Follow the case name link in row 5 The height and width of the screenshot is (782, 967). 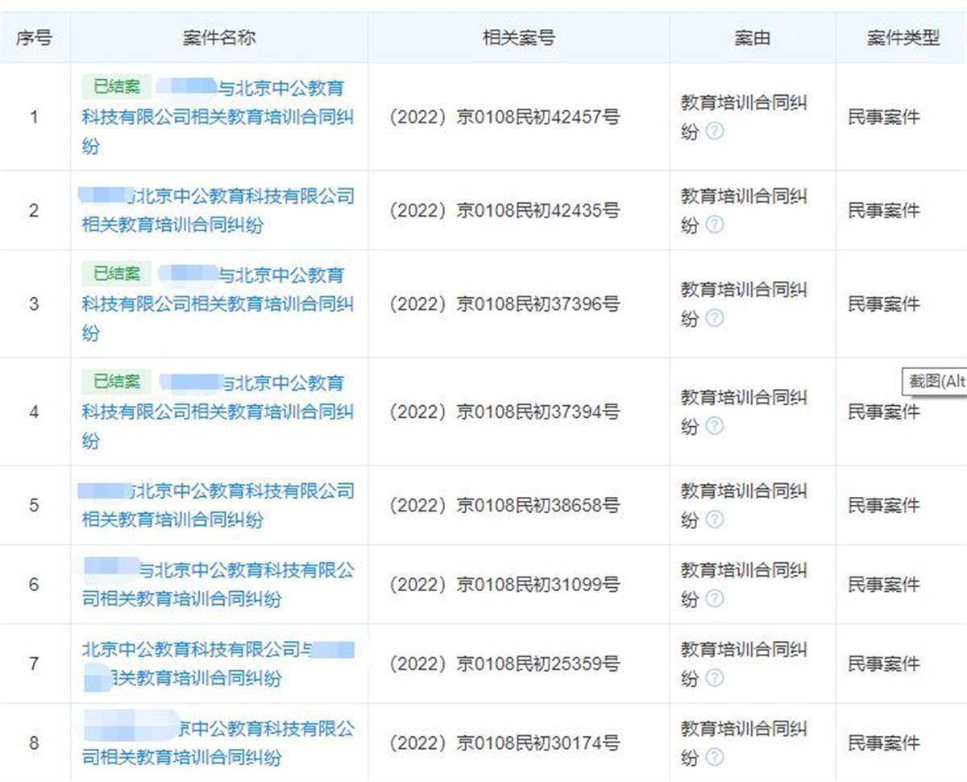coord(218,505)
